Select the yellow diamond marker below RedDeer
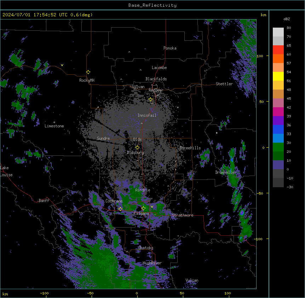The image size is (305, 298). click(150, 99)
